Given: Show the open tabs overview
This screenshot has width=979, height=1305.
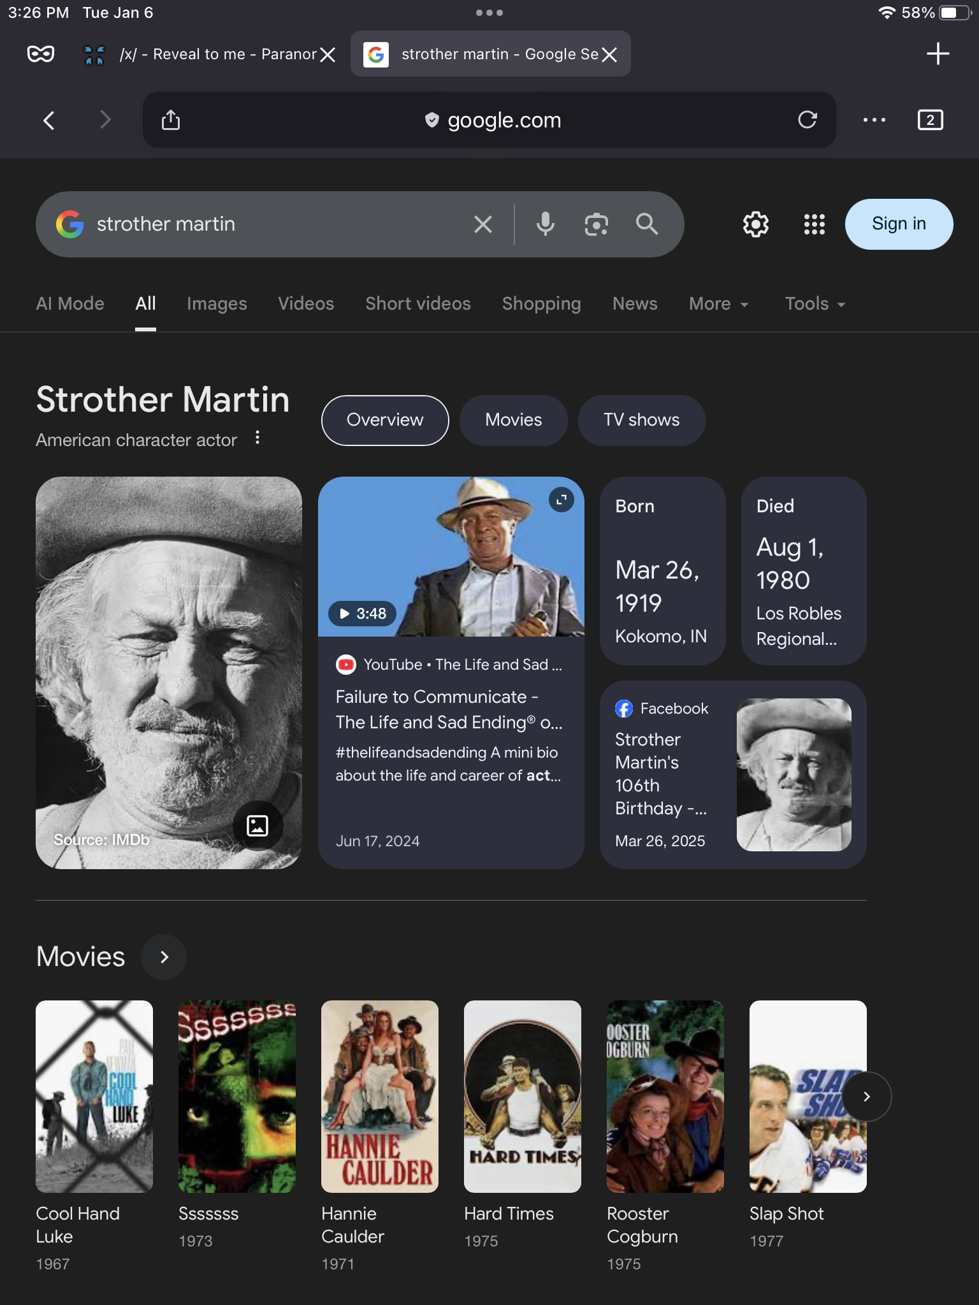Looking at the screenshot, I should (930, 120).
